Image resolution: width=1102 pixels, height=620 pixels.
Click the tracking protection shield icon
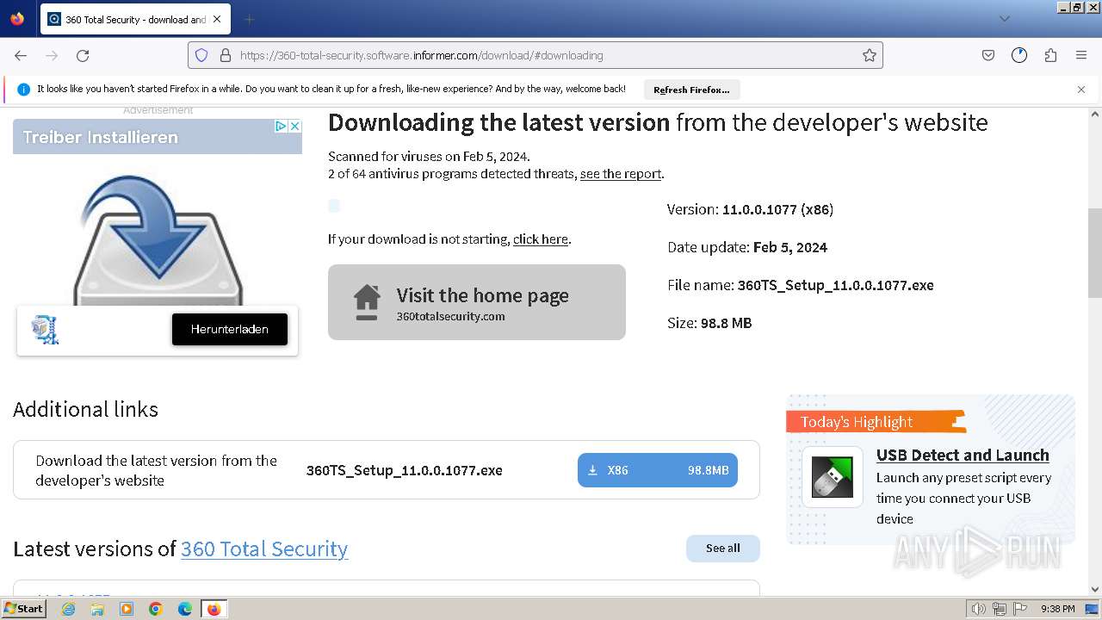201,55
